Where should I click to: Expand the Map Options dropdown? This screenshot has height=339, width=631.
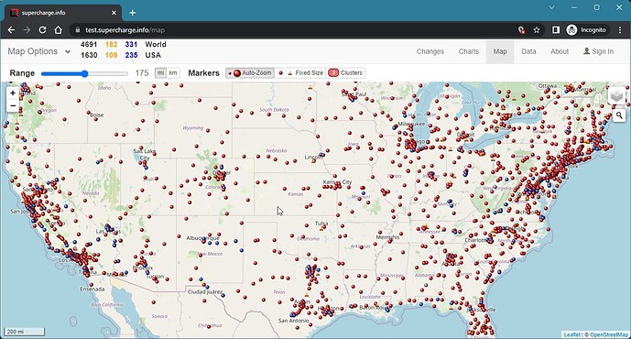[x=39, y=51]
